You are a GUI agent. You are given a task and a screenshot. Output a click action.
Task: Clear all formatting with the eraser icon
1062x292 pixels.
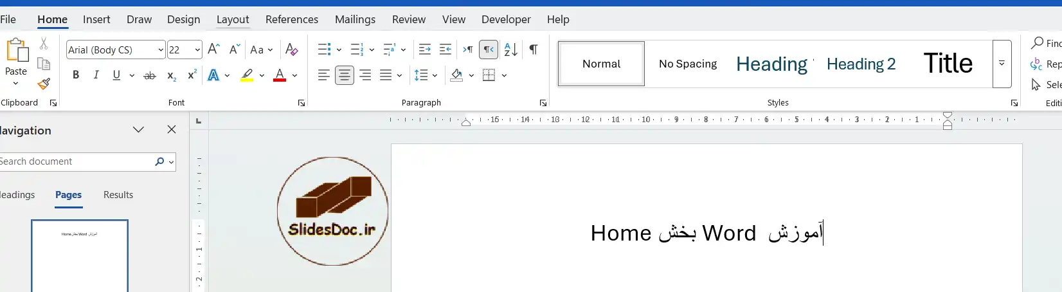[291, 50]
